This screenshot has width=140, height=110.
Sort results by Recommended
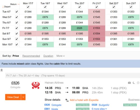tap(31, 56)
